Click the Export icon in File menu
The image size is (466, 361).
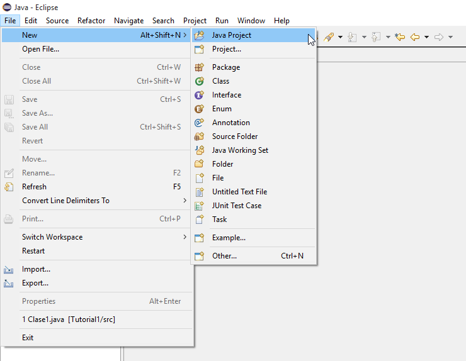(x=9, y=284)
